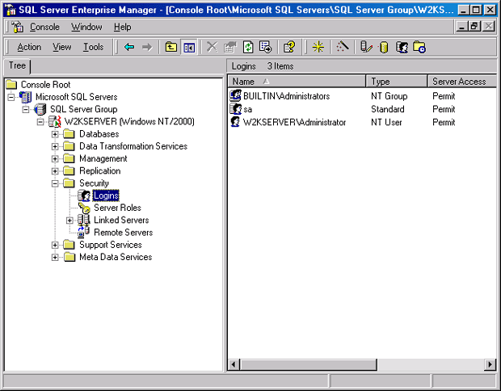The image size is (501, 391).
Task: Click the console icon left of the Console menu
Action: 18,27
